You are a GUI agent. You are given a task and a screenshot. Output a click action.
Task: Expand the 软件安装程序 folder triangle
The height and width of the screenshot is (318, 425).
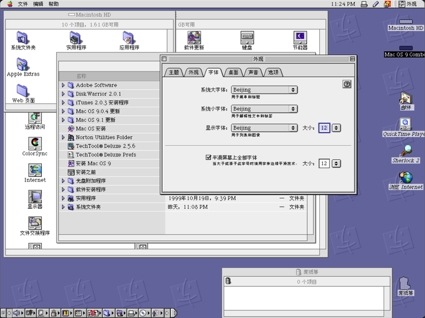tap(63, 189)
